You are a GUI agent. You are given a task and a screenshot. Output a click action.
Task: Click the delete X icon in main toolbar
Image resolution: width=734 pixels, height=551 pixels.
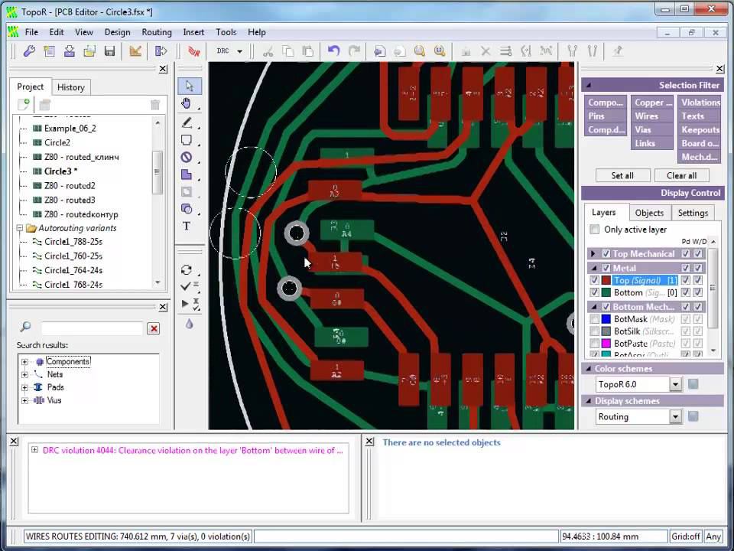pos(486,51)
